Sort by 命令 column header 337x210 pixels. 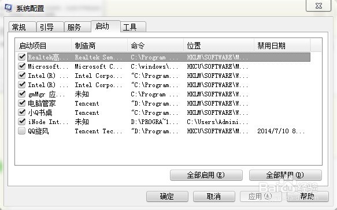155,46
